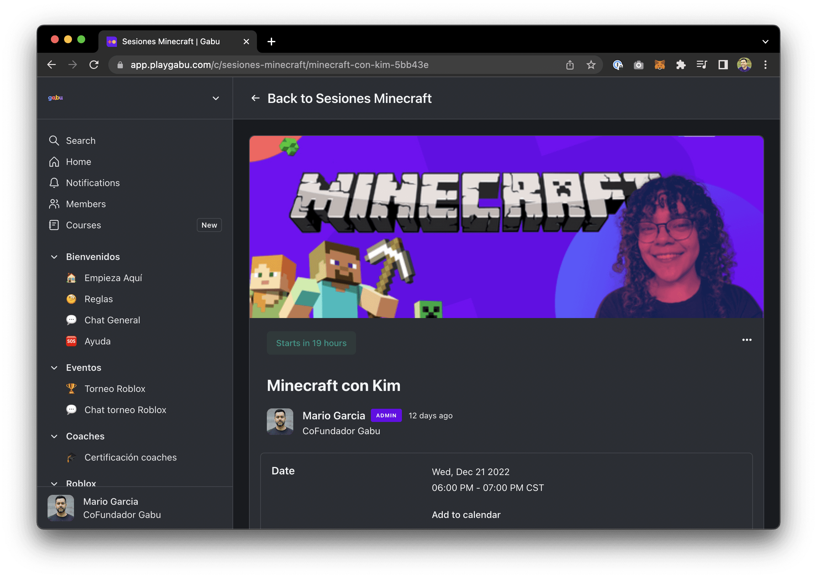Expand the tab search dropdown arrow

(765, 42)
